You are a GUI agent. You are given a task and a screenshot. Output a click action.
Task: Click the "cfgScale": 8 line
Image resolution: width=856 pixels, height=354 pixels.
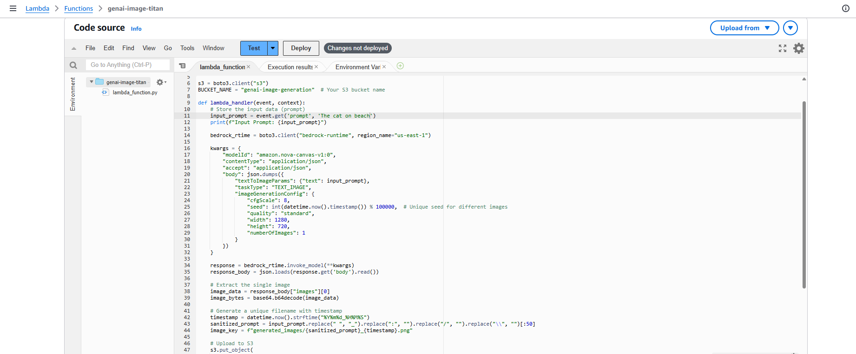pos(268,200)
